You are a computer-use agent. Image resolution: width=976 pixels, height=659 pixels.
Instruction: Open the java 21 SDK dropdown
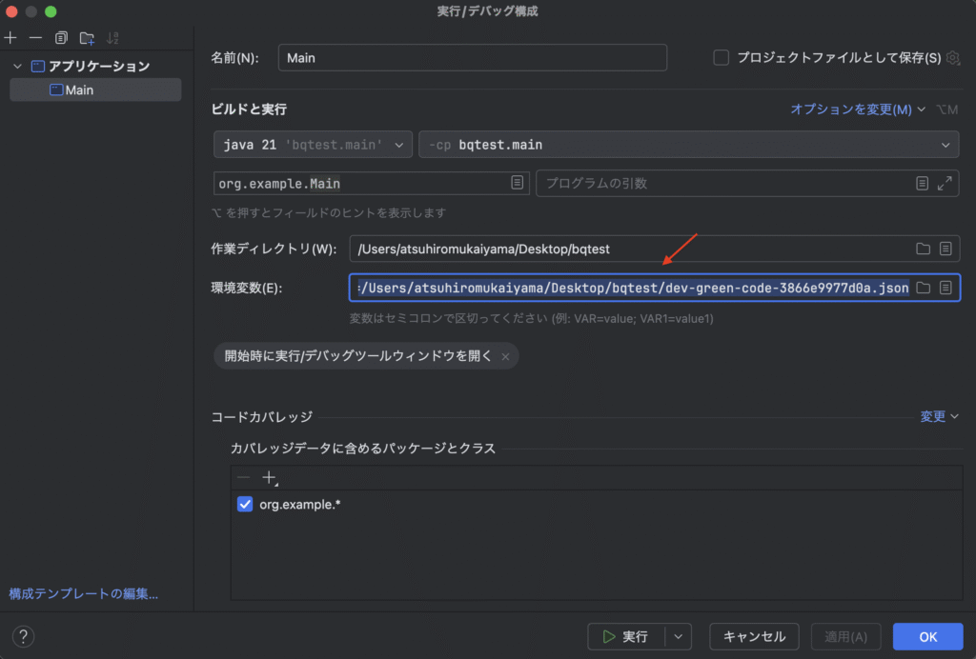click(313, 145)
